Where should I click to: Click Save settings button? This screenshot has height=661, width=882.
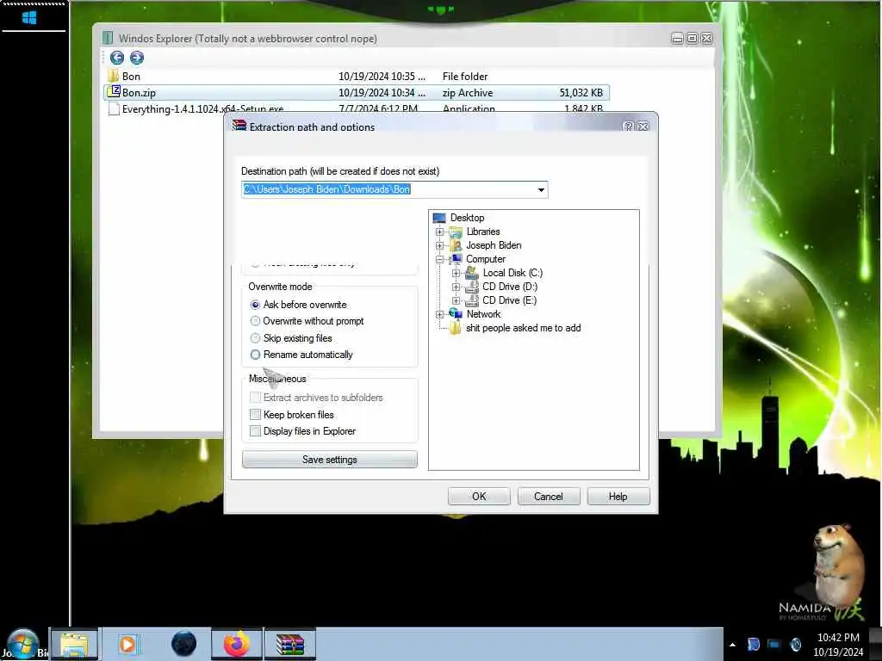pos(330,460)
